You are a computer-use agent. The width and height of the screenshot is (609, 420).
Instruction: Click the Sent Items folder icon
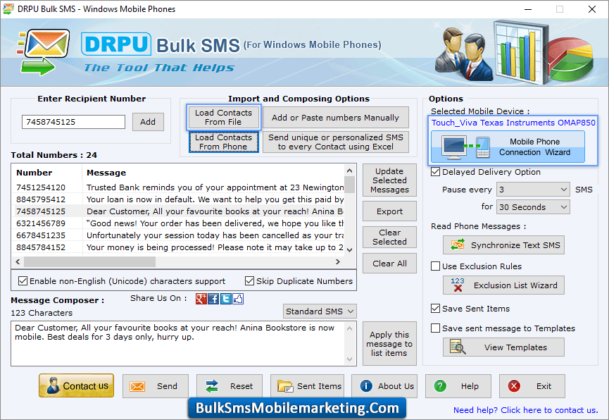point(285,386)
